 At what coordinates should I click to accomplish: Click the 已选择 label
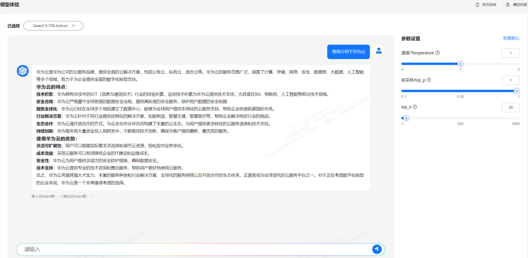(x=14, y=26)
